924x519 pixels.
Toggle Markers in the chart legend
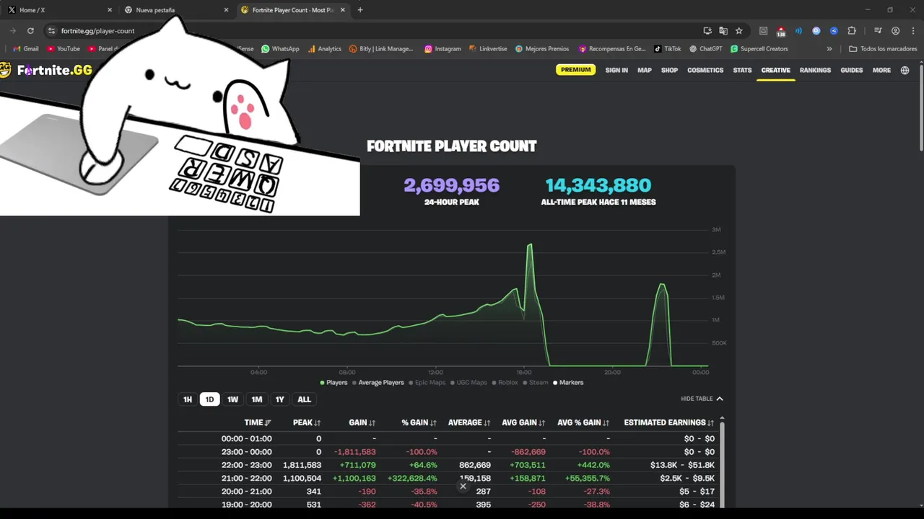[x=568, y=383]
